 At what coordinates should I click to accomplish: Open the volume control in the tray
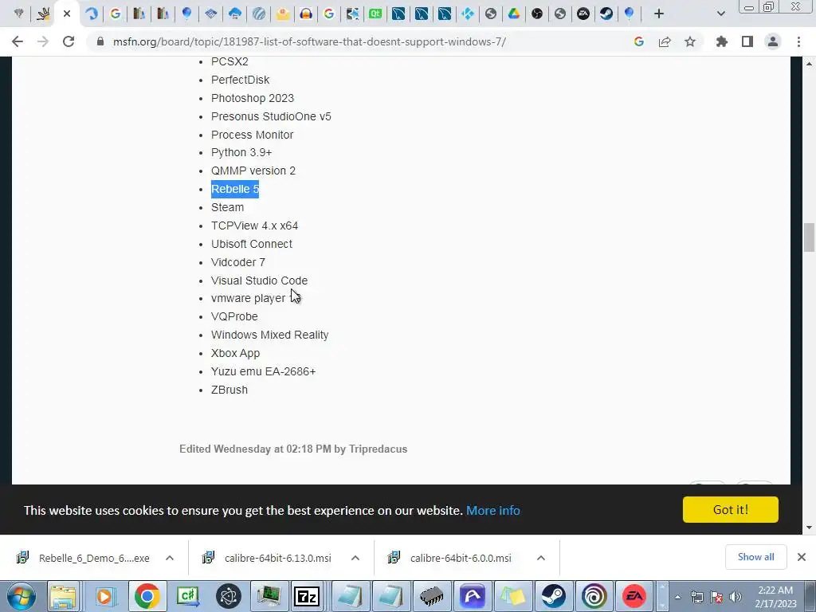pos(736,597)
